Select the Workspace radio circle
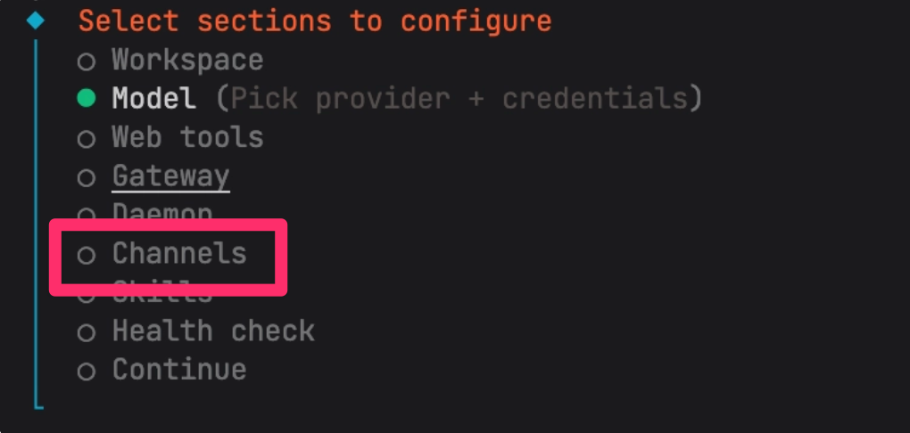This screenshot has width=910, height=433. (86, 61)
